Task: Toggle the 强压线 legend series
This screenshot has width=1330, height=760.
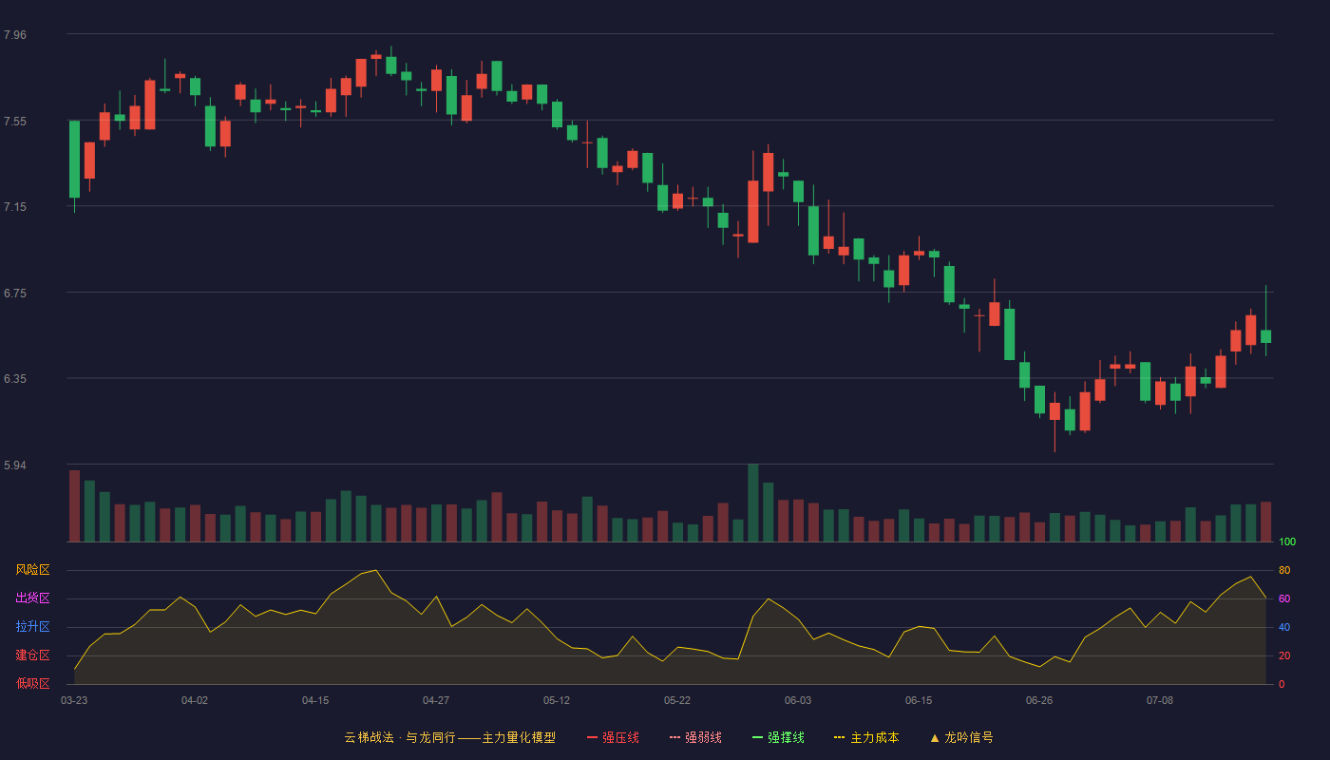Action: pos(613,737)
